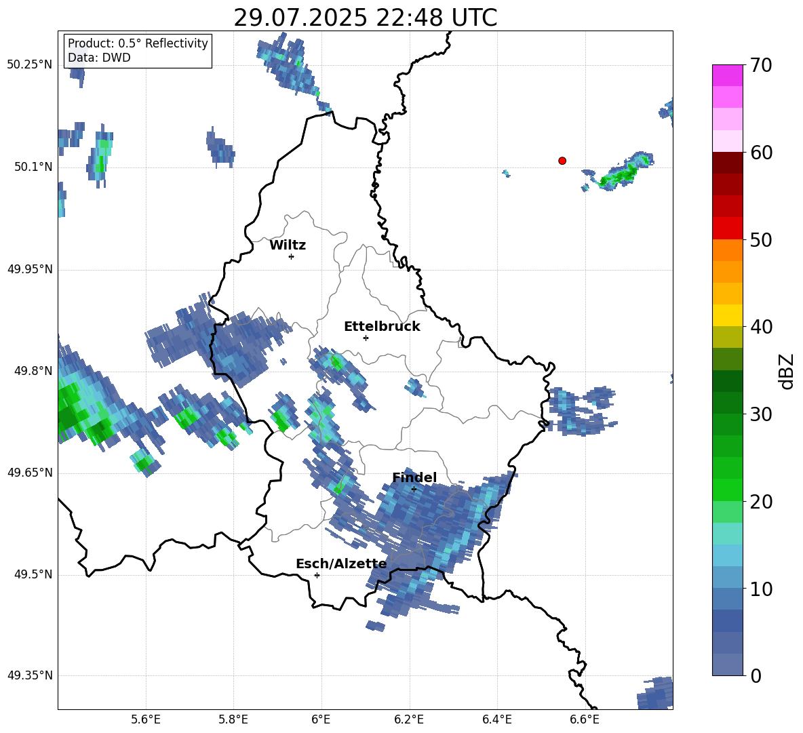
Task: Click the Ettelbruck station cross marker
Action: tap(366, 338)
